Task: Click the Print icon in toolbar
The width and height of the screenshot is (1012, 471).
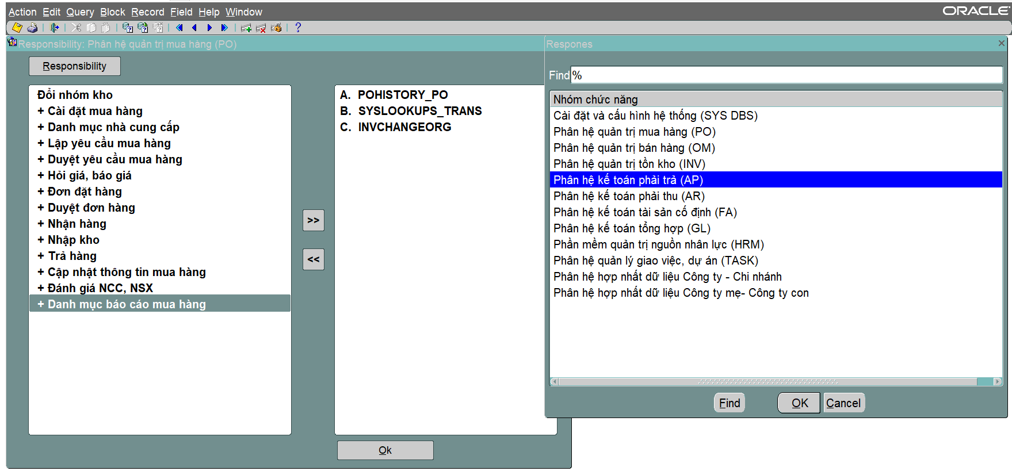Action: pyautogui.click(x=32, y=28)
